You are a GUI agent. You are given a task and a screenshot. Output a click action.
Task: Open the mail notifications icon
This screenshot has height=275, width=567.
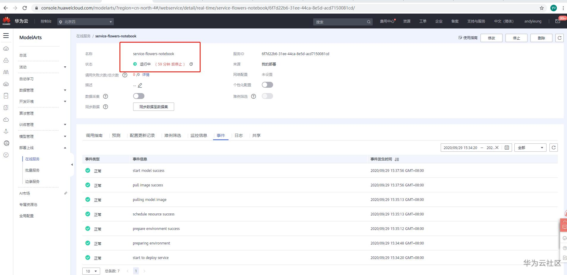[x=558, y=21]
